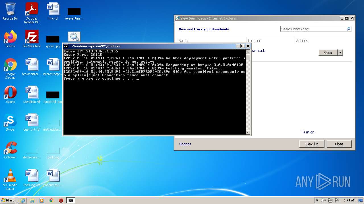The height and width of the screenshot is (204, 364).
Task: Select lengthfall.jpg image file
Action: point(53,97)
